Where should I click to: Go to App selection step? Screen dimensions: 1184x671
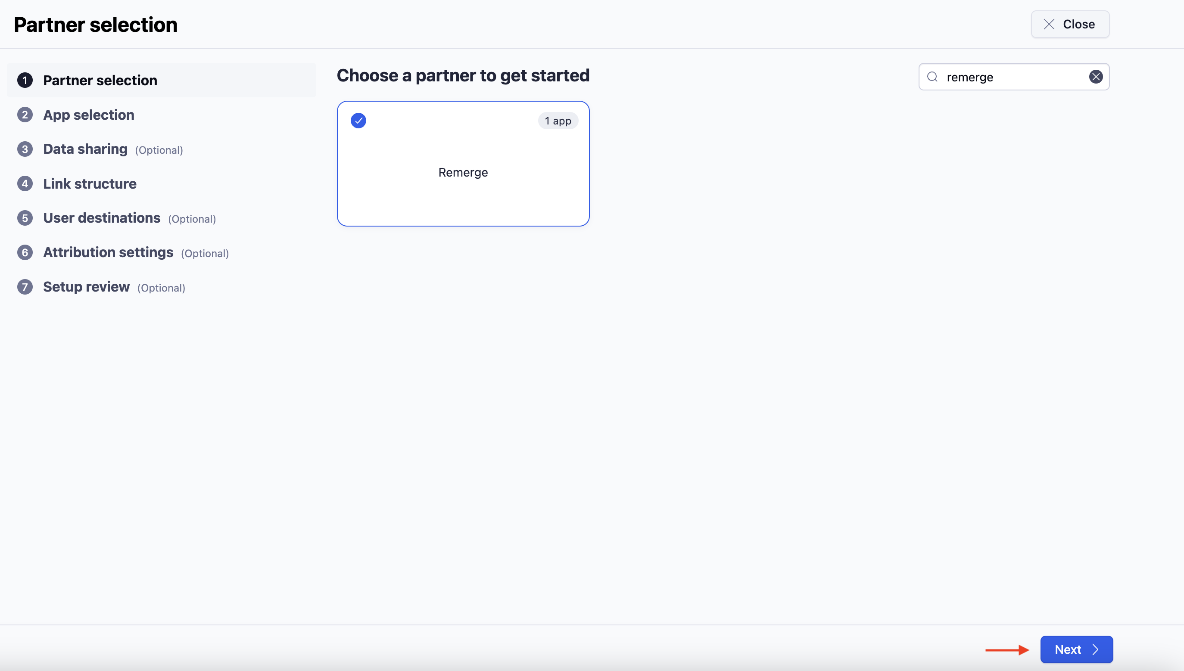(x=88, y=115)
